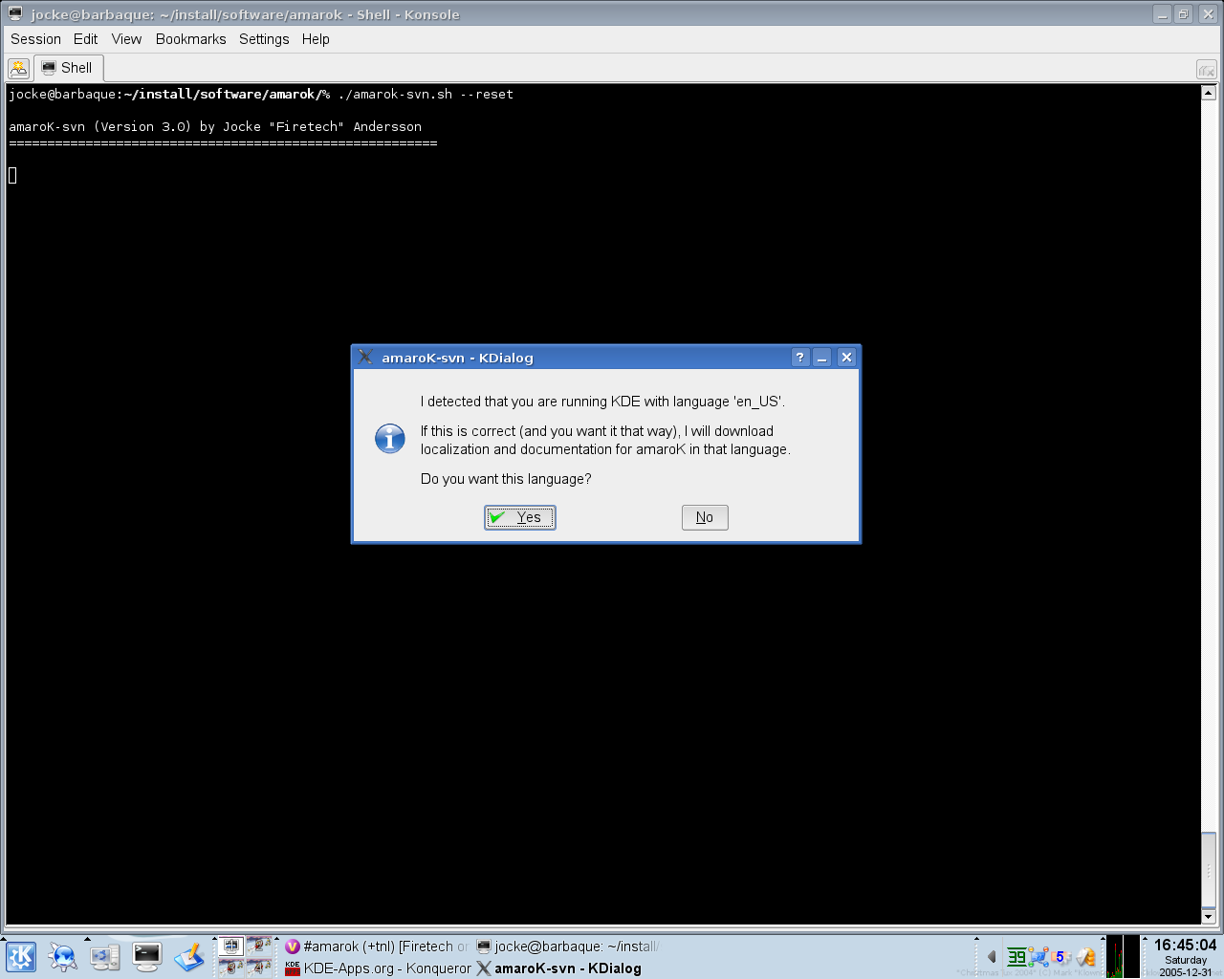Screen dimensions: 1224x979
Task: Open the computer and network panel icon
Action: point(104,957)
